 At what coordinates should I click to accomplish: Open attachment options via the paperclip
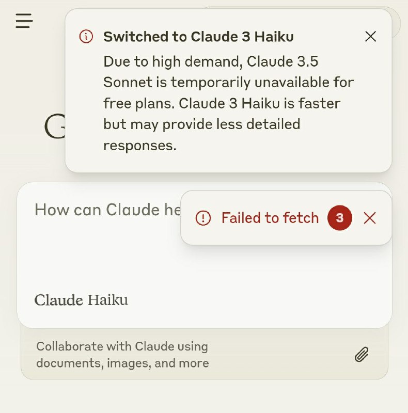(363, 355)
